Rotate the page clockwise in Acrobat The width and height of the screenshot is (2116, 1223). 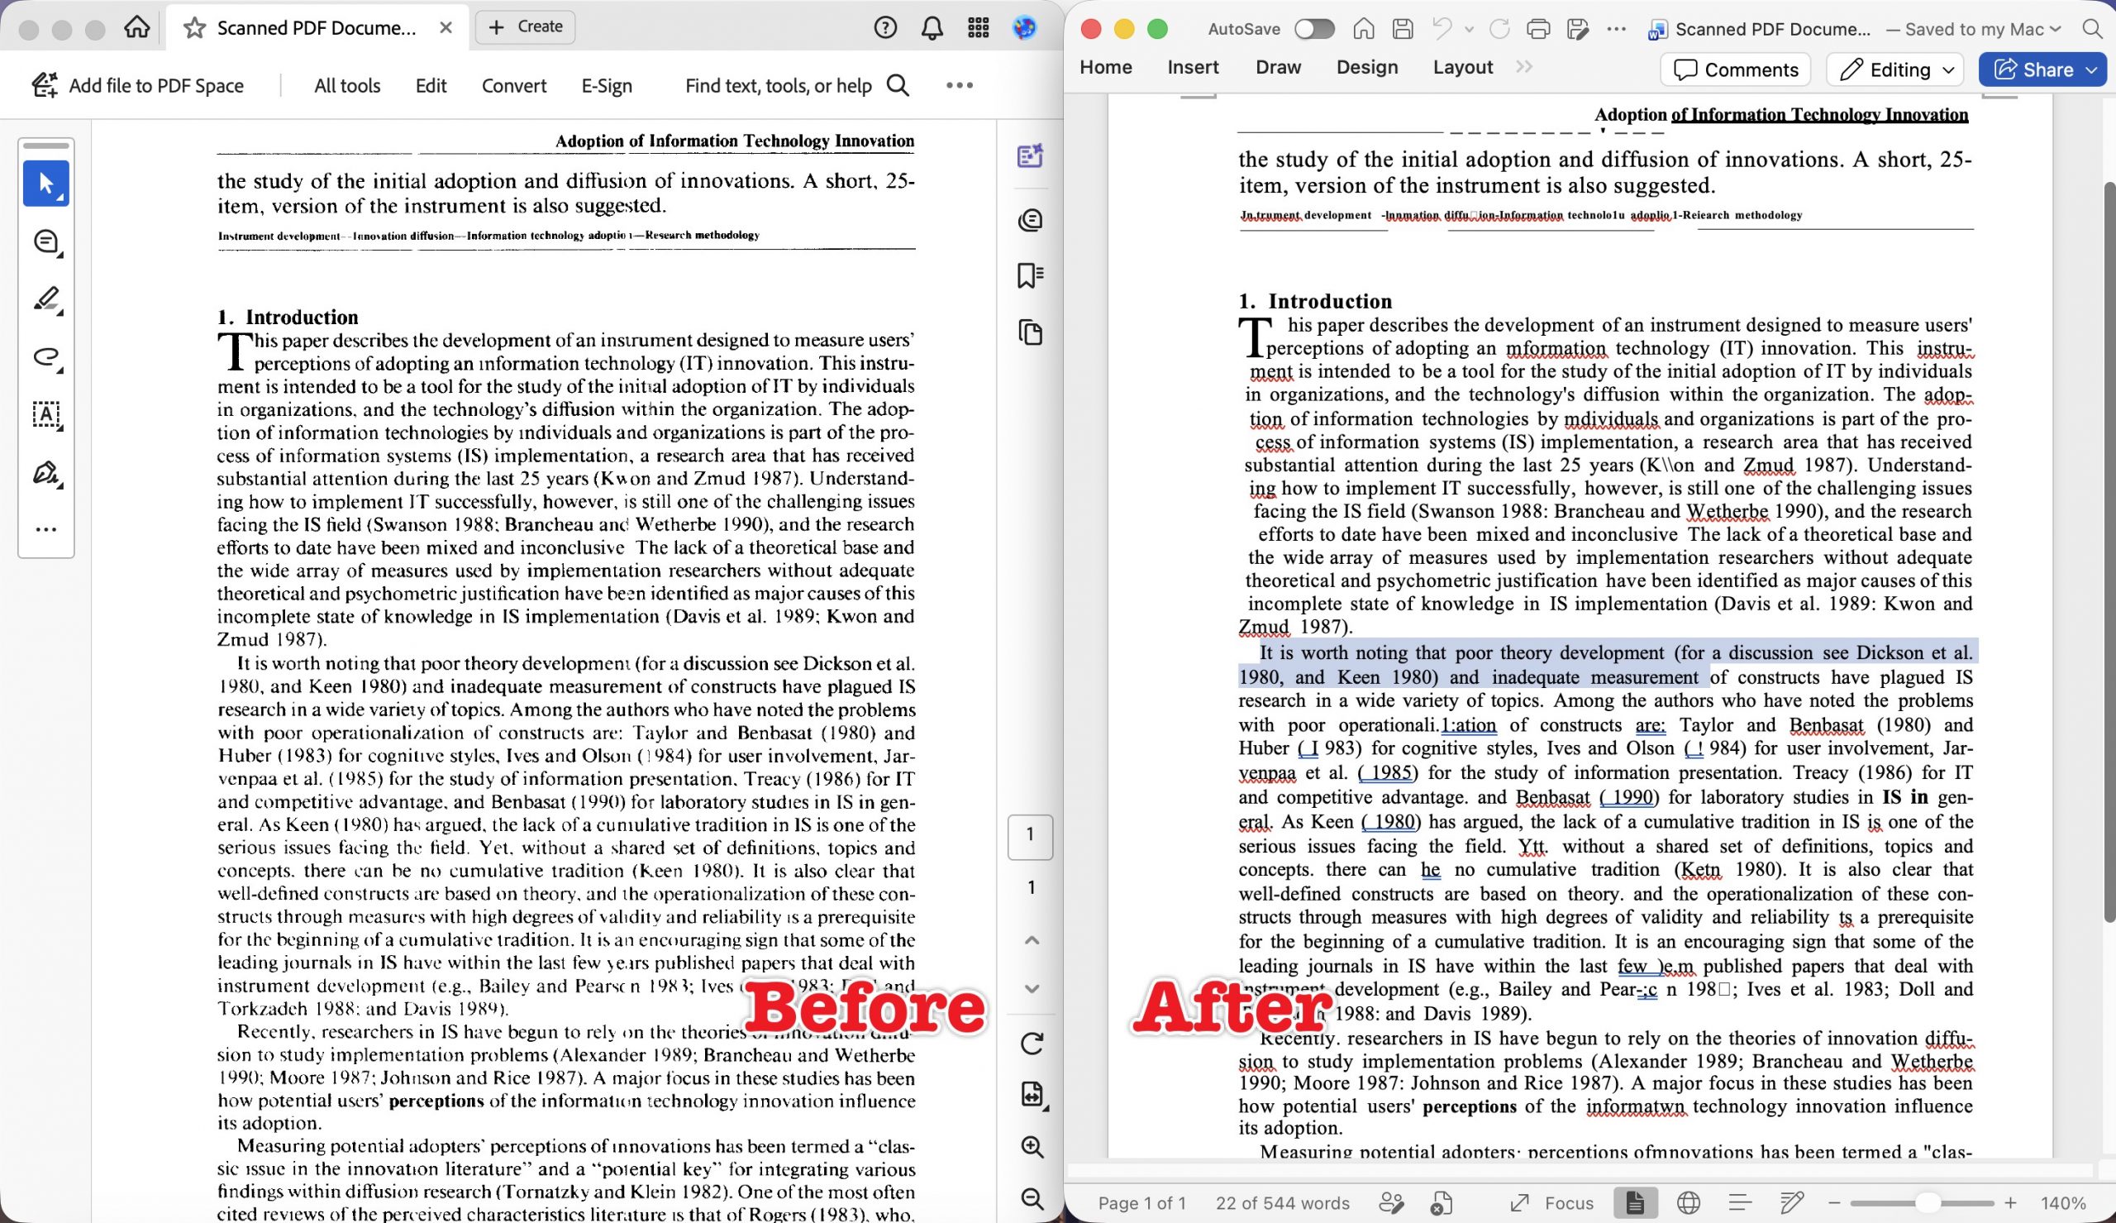[1032, 1044]
